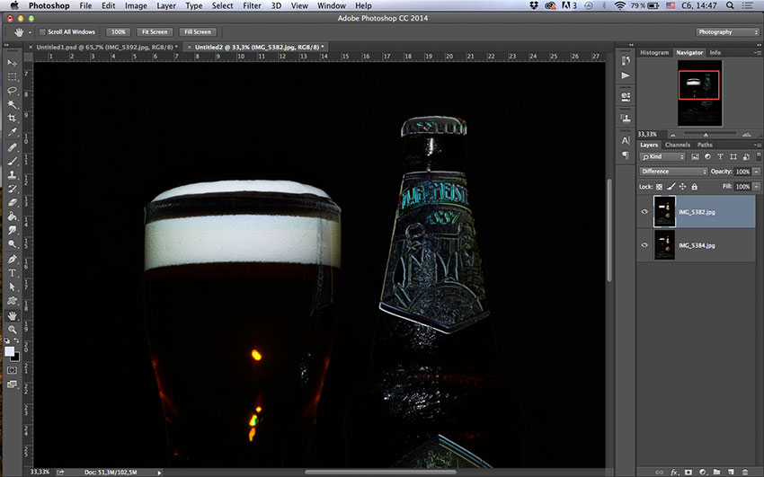Click the Fit Screen button
This screenshot has height=477, width=764.
click(x=155, y=32)
